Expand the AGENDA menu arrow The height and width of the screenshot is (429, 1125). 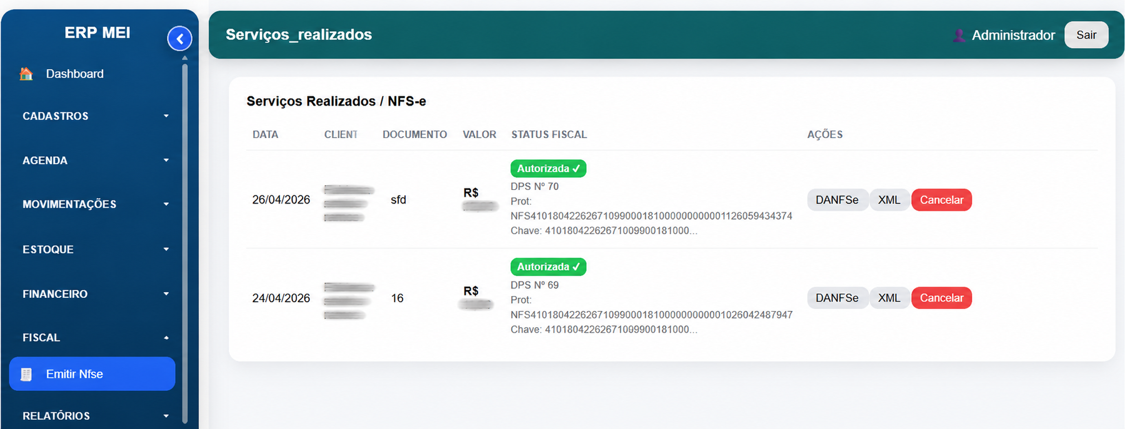pyautogui.click(x=166, y=160)
